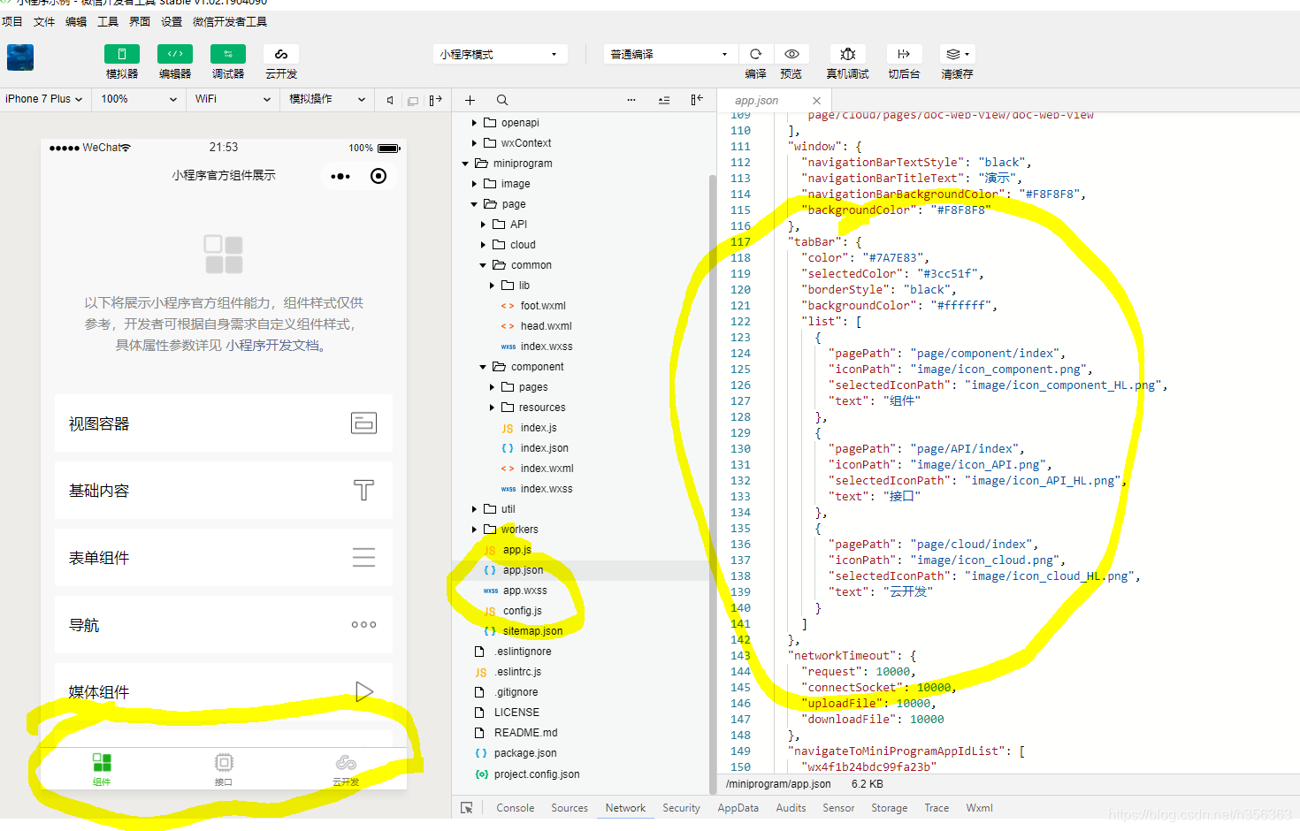Toggle the 模拟器 simulator panel

click(122, 54)
